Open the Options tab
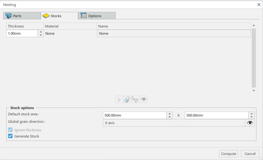This screenshot has height=160, width=263. coord(97,16)
